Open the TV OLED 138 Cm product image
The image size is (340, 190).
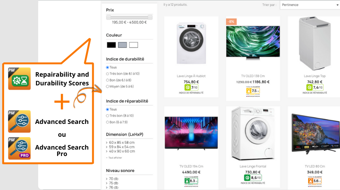click(x=253, y=43)
